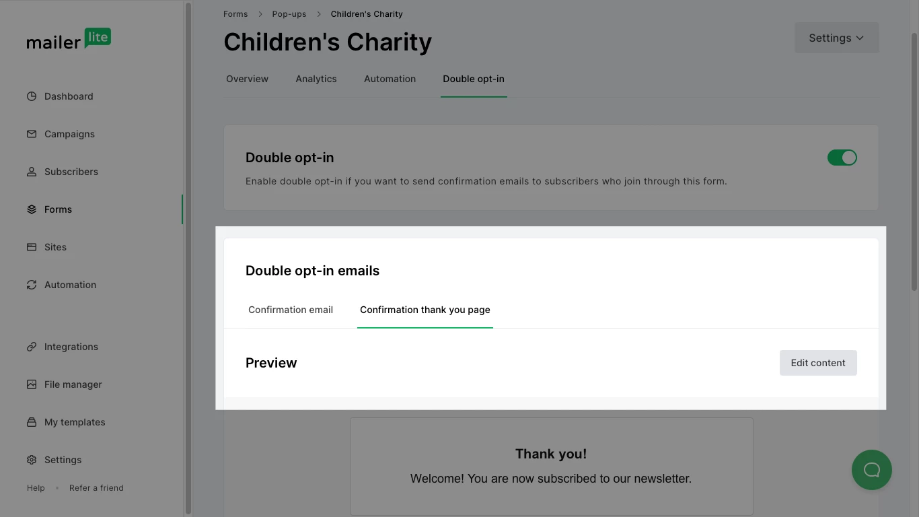This screenshot has height=517, width=919.
Task: Click the page's vertical scrollbar at right edge
Action: pos(914,162)
